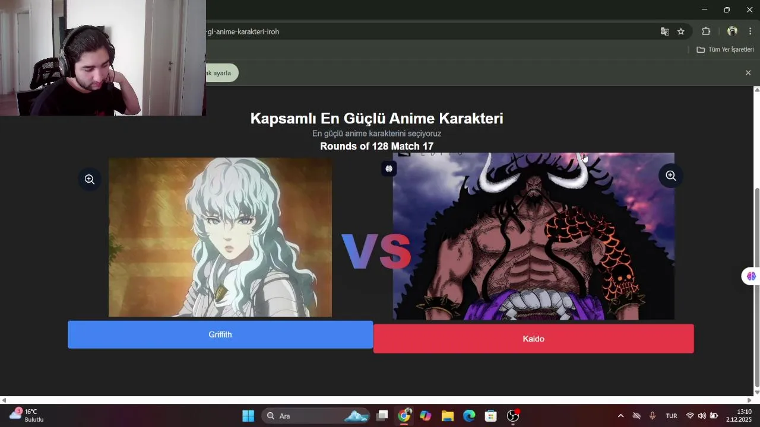Zoom into the Griffith image with magnifier icon
The width and height of the screenshot is (760, 427).
pos(90,179)
